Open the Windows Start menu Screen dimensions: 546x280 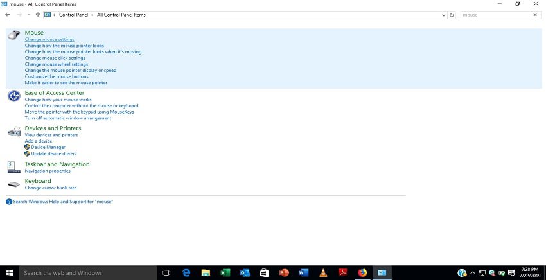10,273
